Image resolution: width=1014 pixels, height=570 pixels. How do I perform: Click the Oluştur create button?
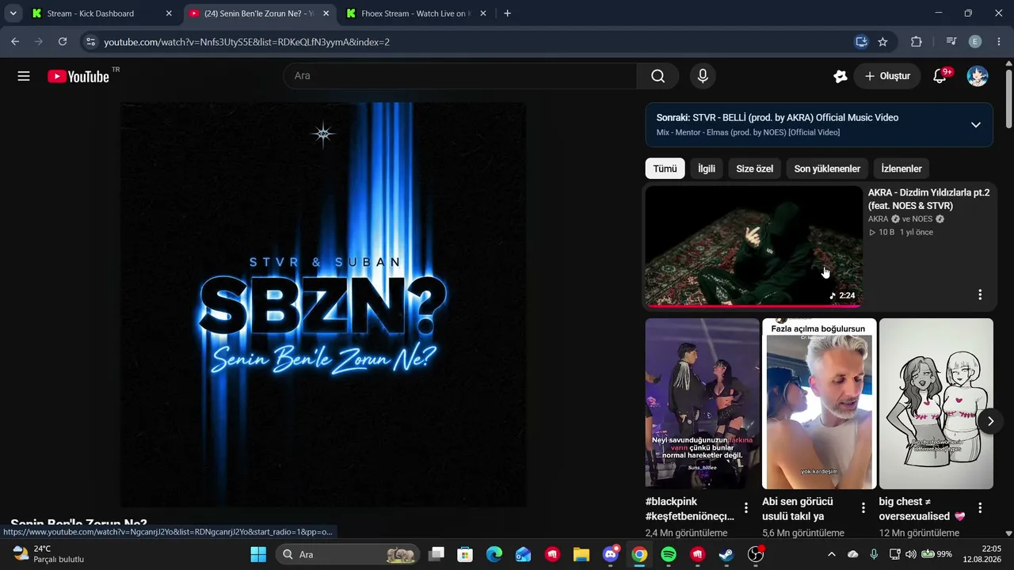[x=887, y=76]
